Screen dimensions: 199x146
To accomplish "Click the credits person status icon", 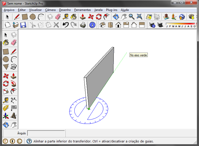I will pyautogui.click(x=12, y=141).
